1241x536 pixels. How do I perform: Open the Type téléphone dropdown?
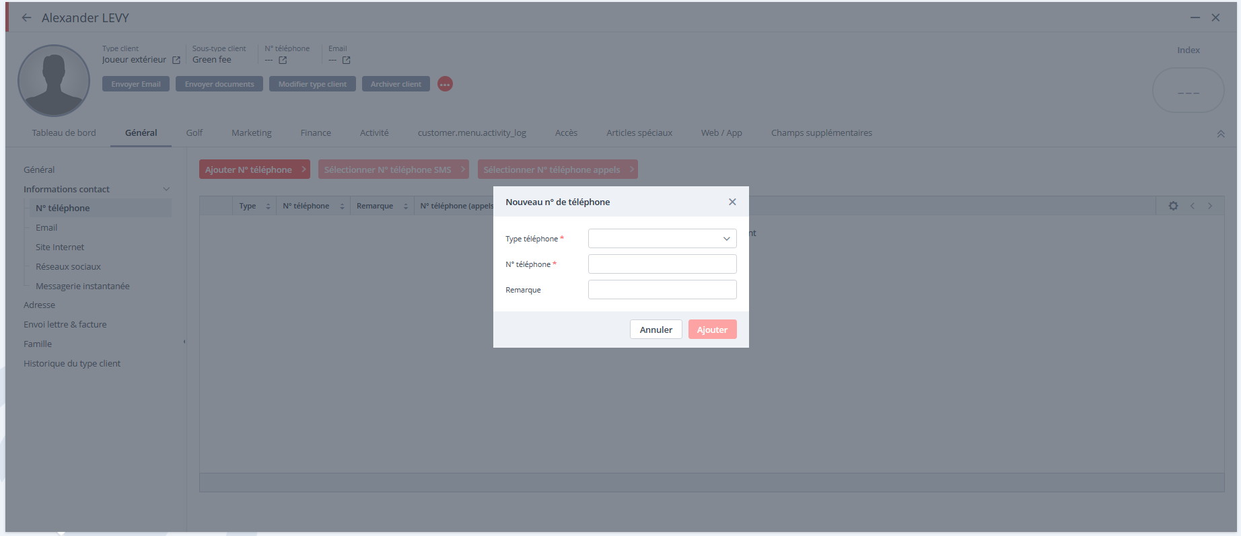coord(662,239)
